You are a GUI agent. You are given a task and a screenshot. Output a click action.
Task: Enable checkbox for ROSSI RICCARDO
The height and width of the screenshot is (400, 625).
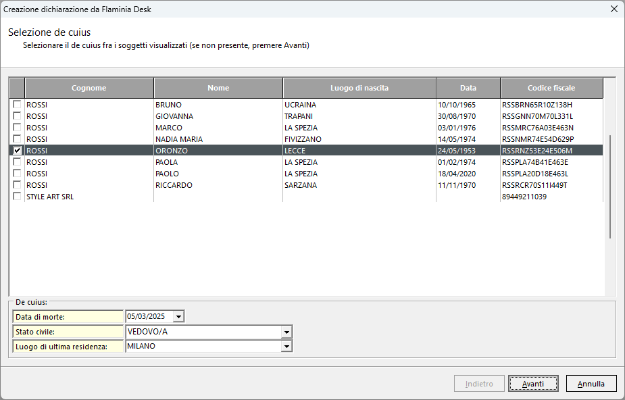coord(17,185)
